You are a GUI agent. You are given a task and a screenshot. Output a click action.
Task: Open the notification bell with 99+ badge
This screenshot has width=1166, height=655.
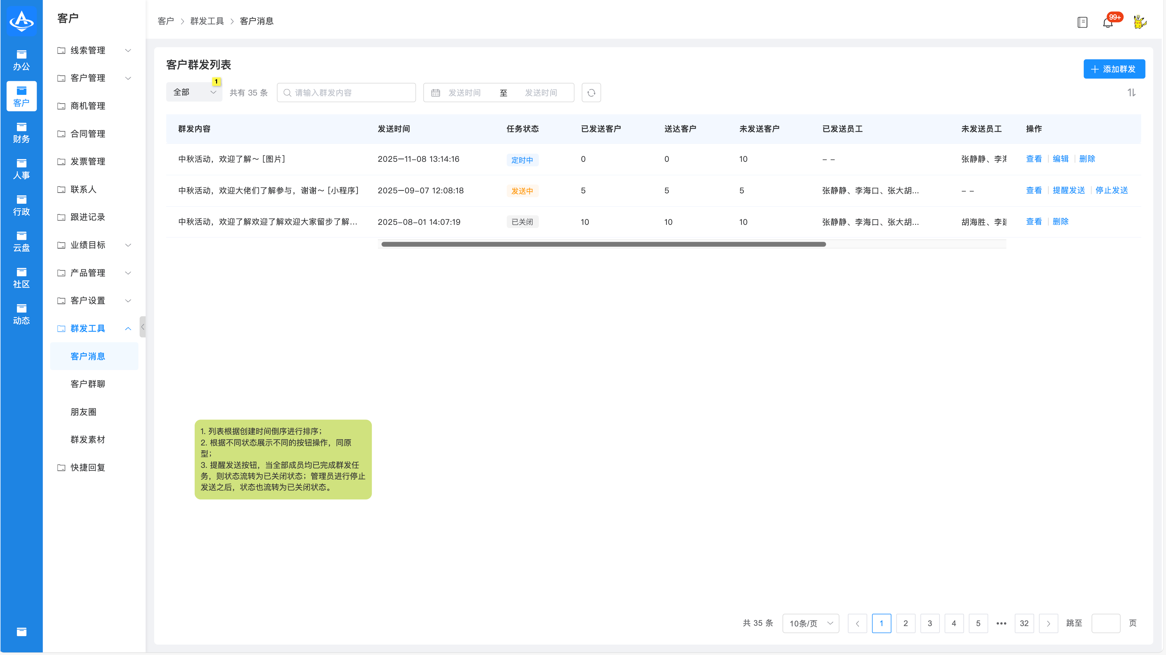coord(1108,22)
